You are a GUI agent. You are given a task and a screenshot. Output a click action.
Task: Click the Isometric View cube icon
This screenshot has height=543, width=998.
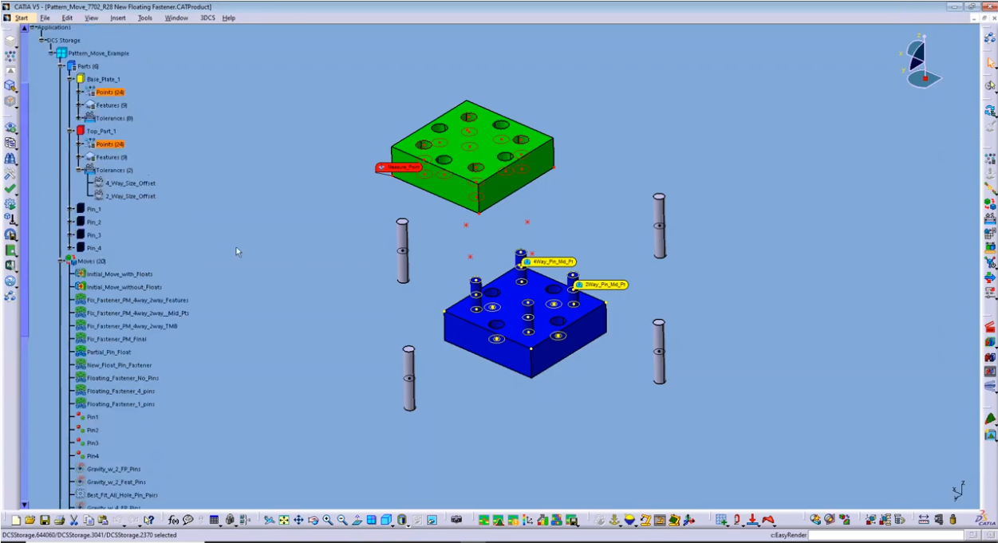(x=385, y=518)
